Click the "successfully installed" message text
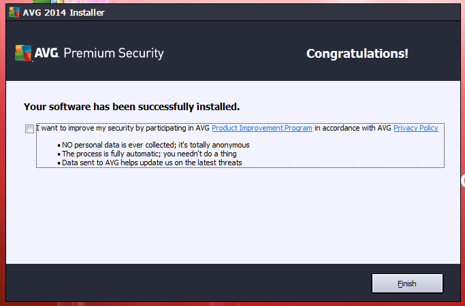The width and height of the screenshot is (465, 306). click(131, 107)
